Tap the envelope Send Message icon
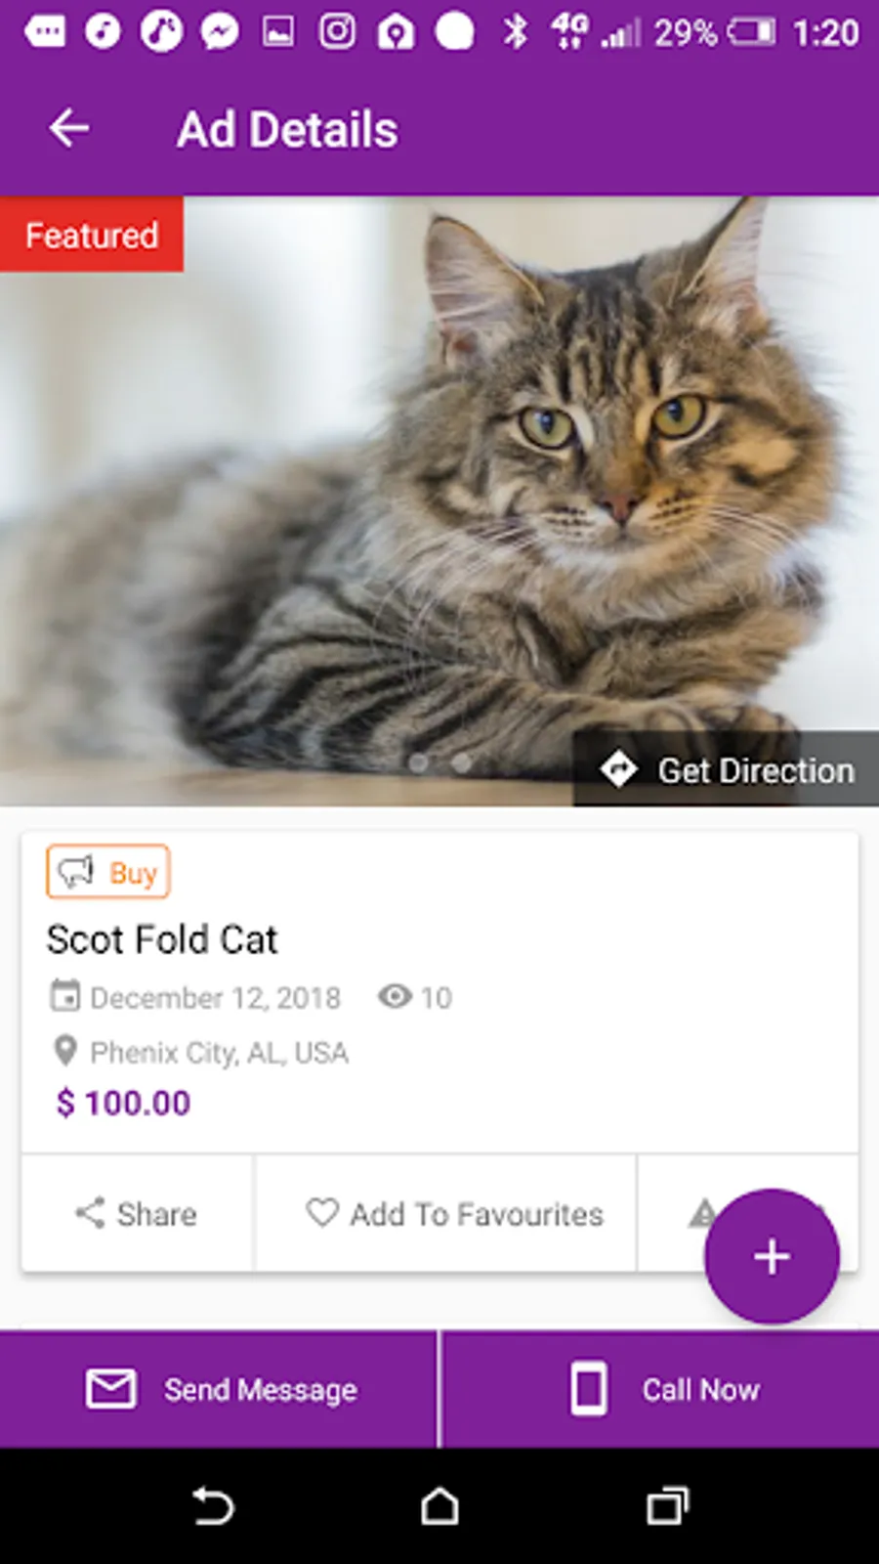Screen dimensions: 879x1564 tap(111, 1388)
